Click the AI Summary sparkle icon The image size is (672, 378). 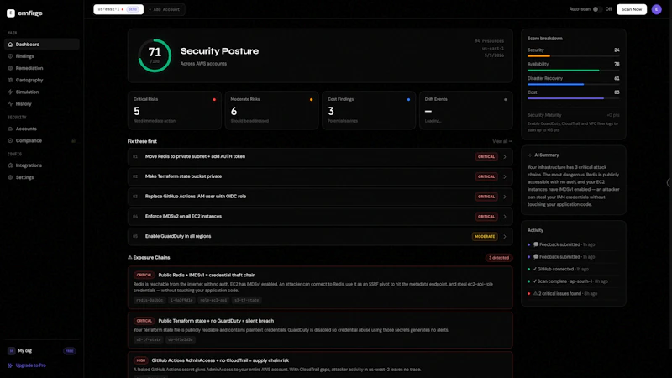530,155
